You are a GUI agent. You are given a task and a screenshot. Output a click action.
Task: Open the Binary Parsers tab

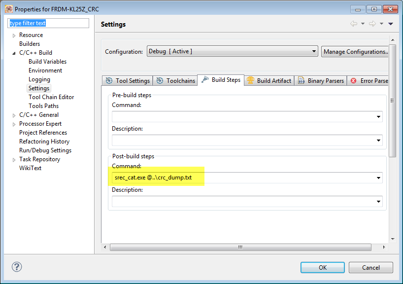321,81
